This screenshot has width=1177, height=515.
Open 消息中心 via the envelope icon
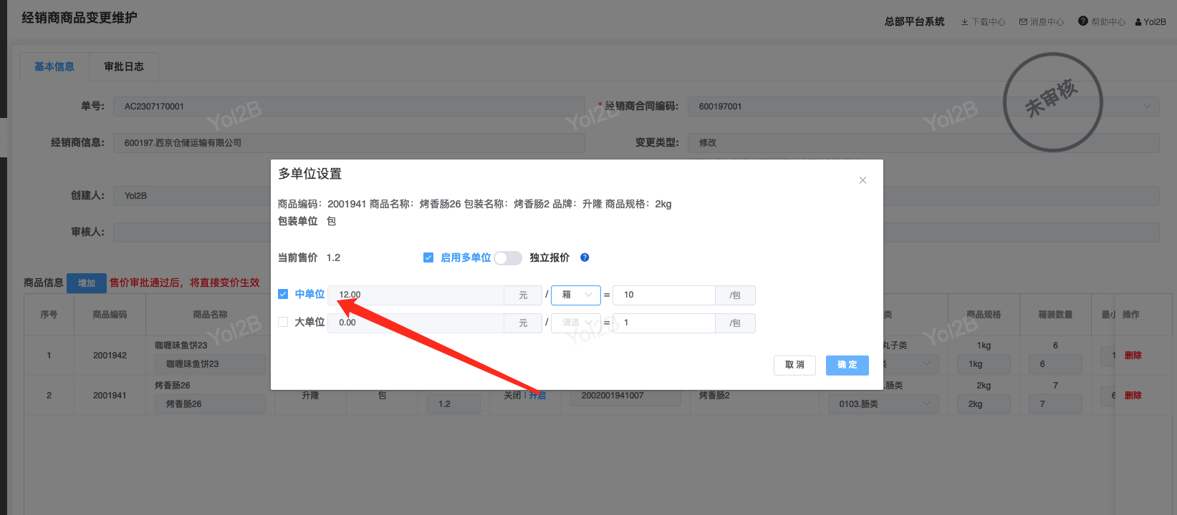[x=1024, y=22]
